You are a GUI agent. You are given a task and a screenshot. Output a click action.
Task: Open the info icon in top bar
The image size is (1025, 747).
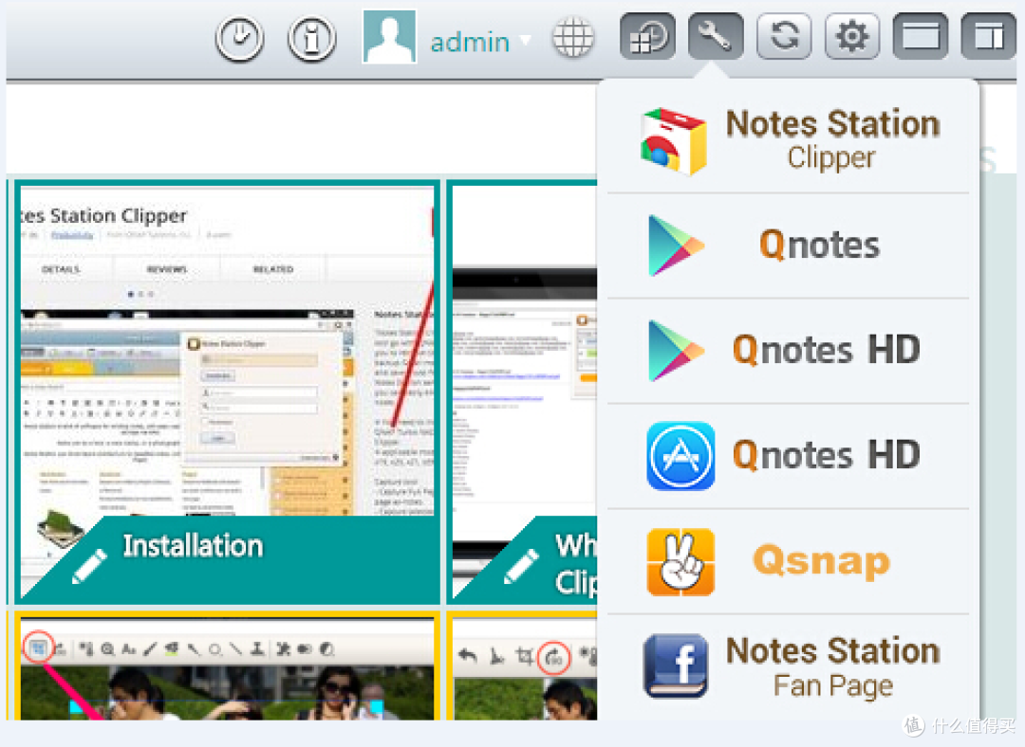312,39
